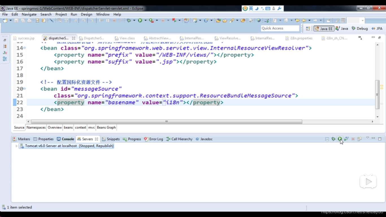Open the Back history dropdown arrow
The image size is (386, 217).
[309, 21]
